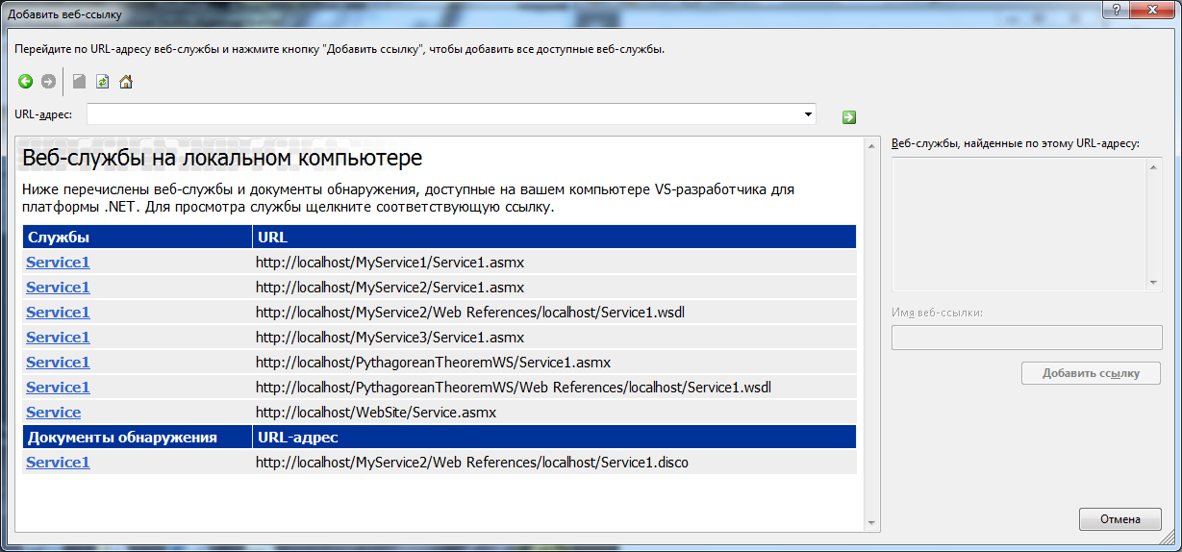This screenshot has height=552, width=1182.
Task: Click the Refresh page icon
Action: tap(103, 82)
